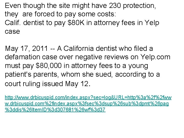Open the drbicuspid.com hyperlink
184x138 pixels.
[88, 103]
